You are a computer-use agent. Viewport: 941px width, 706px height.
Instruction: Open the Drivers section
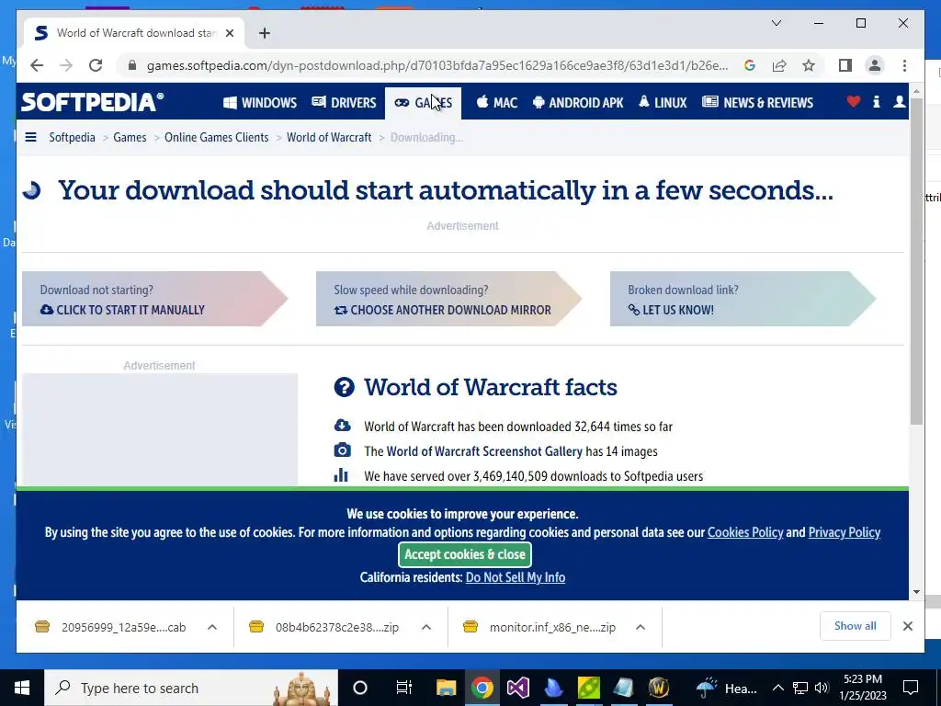coord(344,103)
